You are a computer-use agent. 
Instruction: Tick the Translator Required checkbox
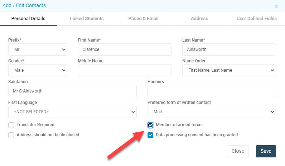[11, 125]
